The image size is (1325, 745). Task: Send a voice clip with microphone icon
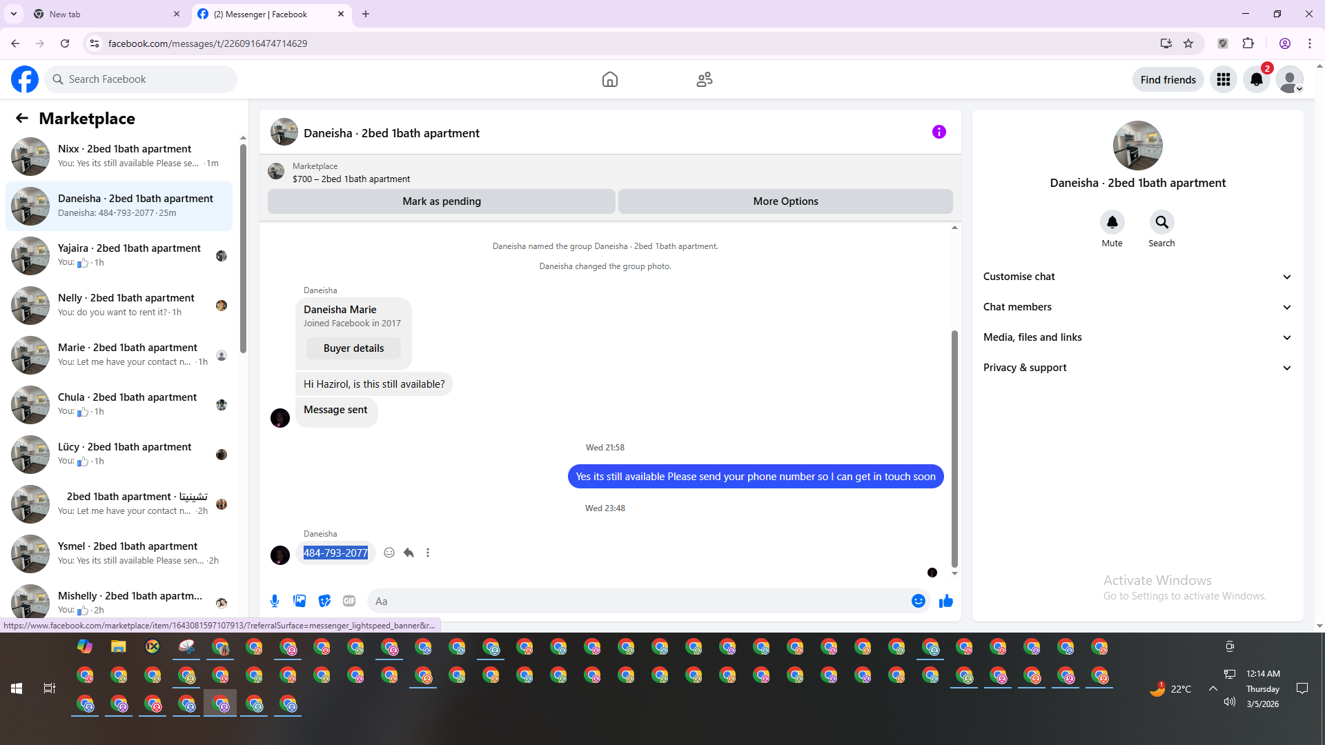coord(275,601)
